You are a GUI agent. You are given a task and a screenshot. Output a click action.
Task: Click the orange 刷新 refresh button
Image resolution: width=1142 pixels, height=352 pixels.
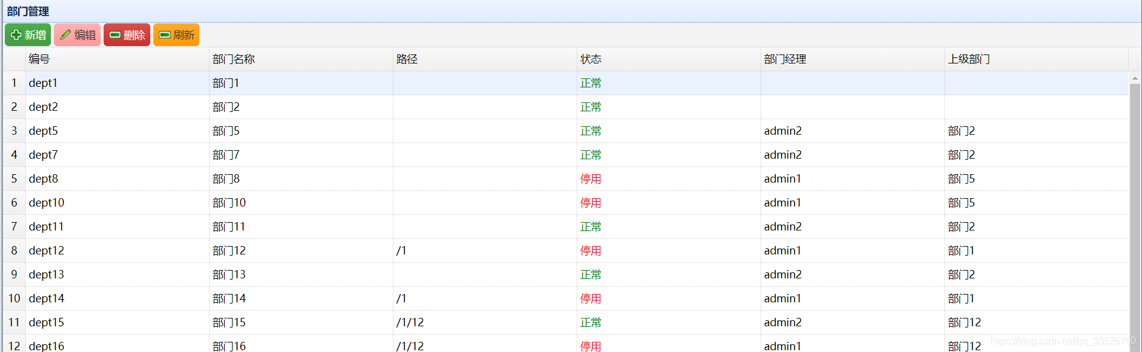[176, 35]
